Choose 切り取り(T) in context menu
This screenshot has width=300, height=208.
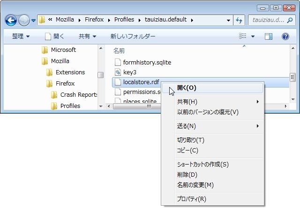pyautogui.click(x=212, y=140)
